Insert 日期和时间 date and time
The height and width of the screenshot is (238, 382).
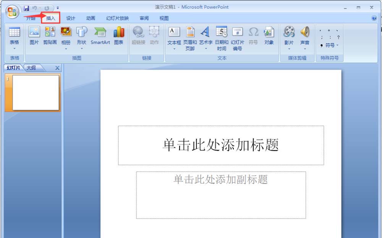(x=222, y=39)
